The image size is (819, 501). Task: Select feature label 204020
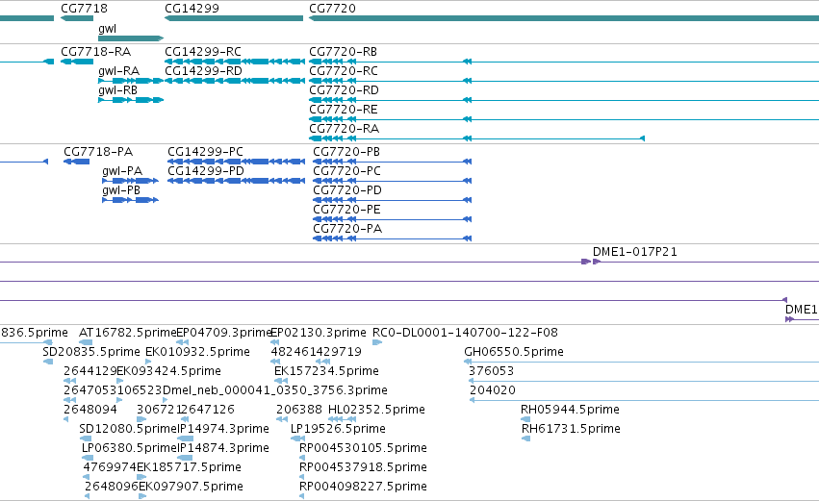(493, 390)
